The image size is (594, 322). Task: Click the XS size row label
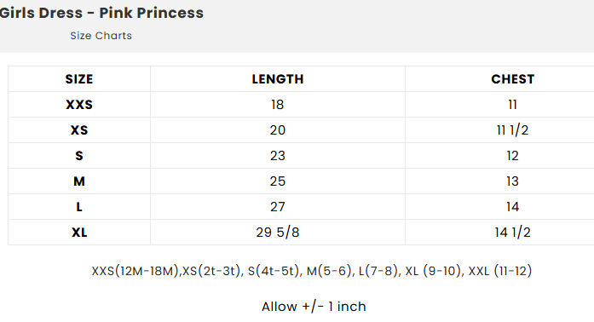79,130
